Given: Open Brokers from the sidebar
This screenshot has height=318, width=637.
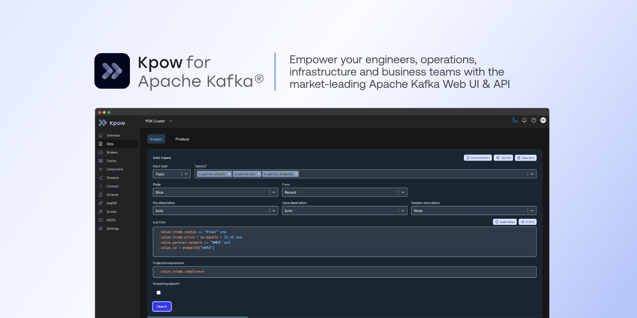Looking at the screenshot, I should (112, 152).
